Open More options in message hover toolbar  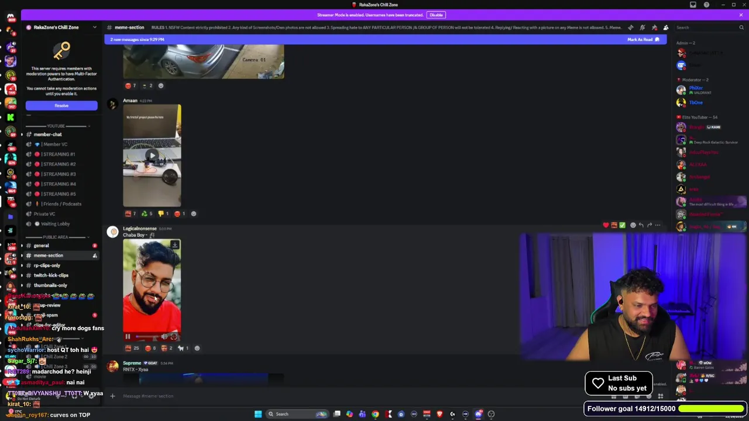point(658,225)
